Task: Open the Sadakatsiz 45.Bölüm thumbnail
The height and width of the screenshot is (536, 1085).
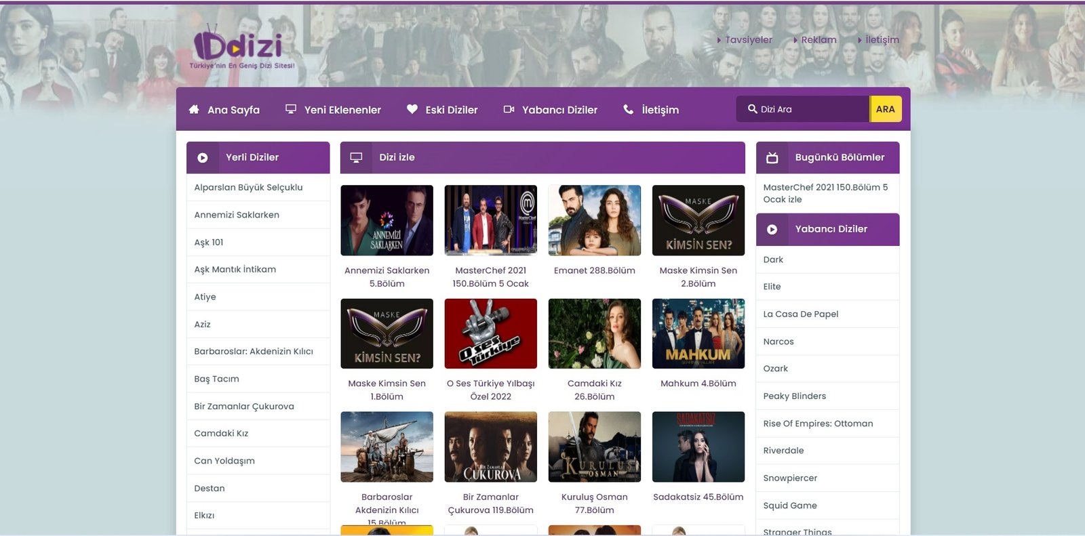Action: point(698,447)
